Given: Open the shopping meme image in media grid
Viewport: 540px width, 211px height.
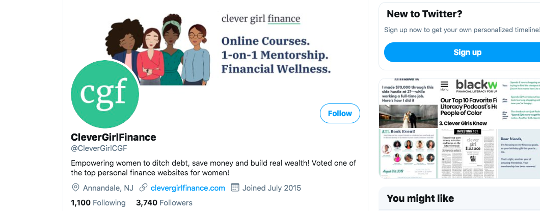Looking at the screenshot, I should click(x=519, y=103).
